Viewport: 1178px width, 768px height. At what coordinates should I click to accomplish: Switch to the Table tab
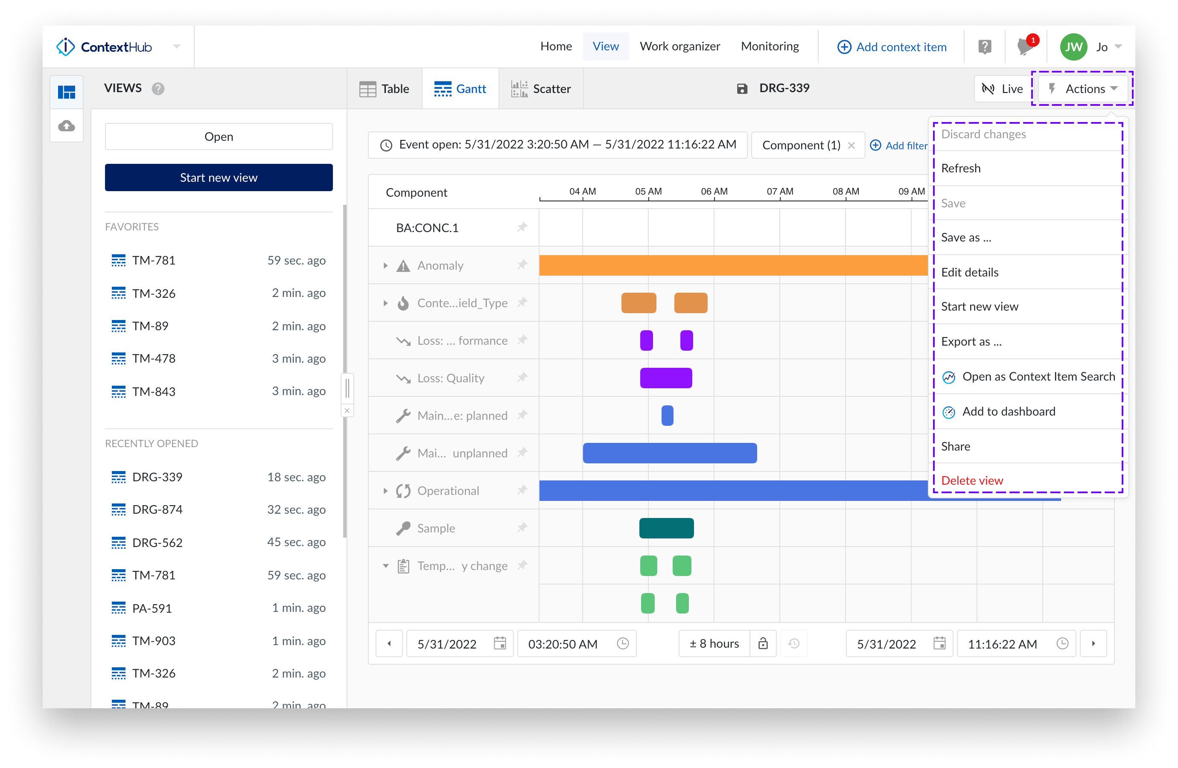coord(385,89)
